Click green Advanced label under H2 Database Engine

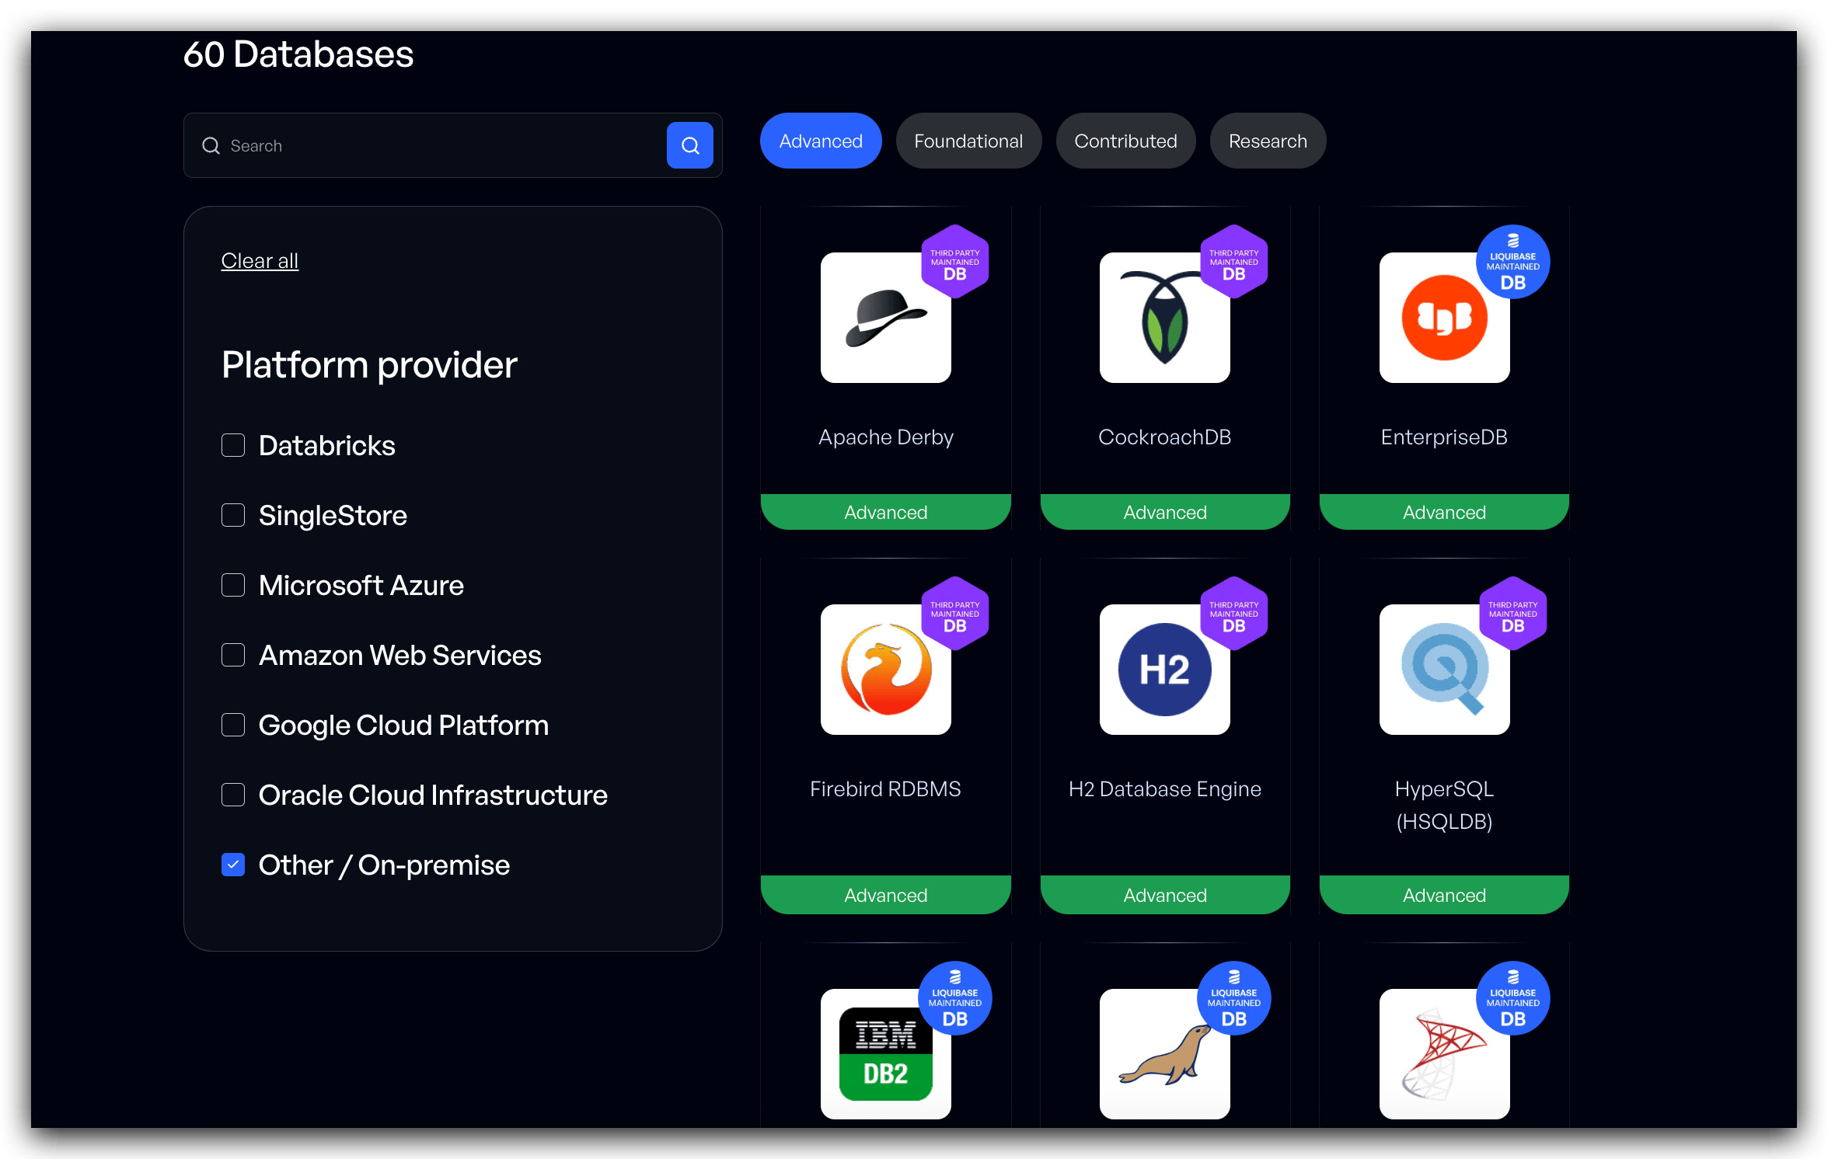(x=1164, y=895)
